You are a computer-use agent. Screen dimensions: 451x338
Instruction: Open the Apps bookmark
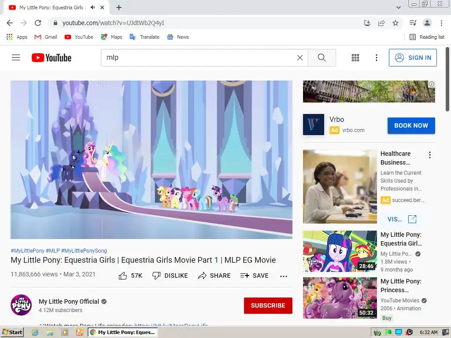(x=17, y=37)
